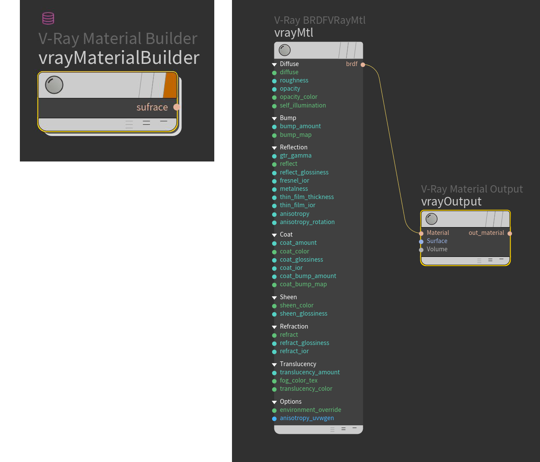
Task: Collapse the Options input group
Action: [x=274, y=402]
